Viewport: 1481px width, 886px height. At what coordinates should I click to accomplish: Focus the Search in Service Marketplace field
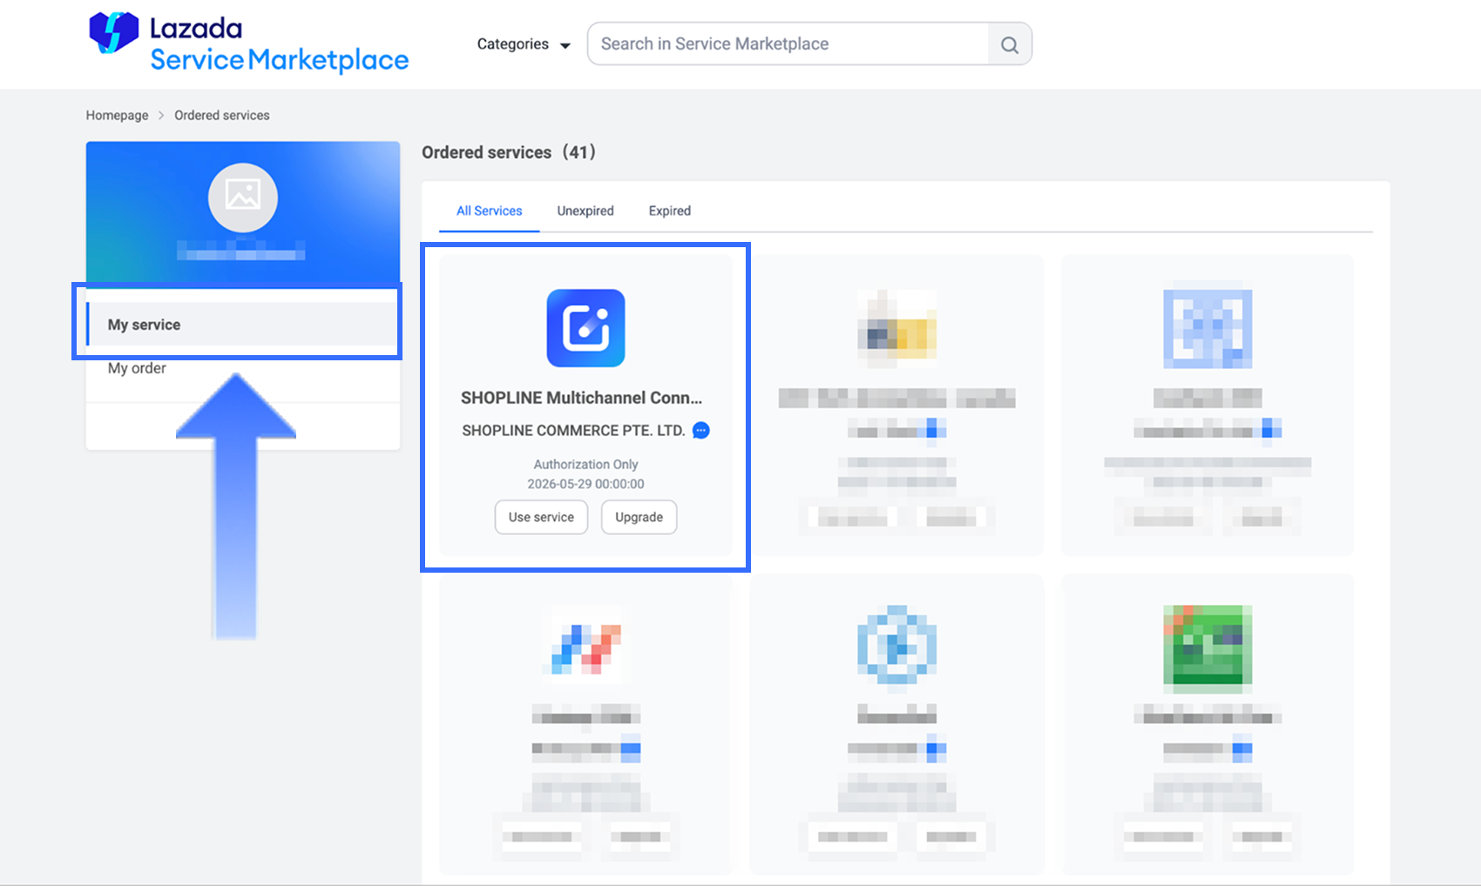pyautogui.click(x=788, y=44)
